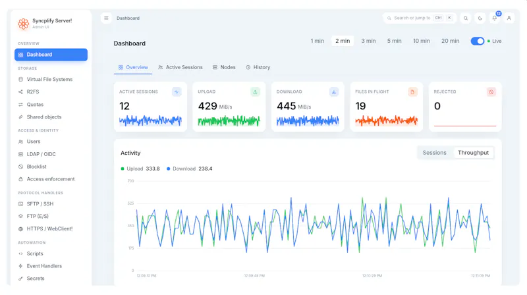Click the Download value 445 MiB/s
The image size is (527, 295).
(x=294, y=106)
